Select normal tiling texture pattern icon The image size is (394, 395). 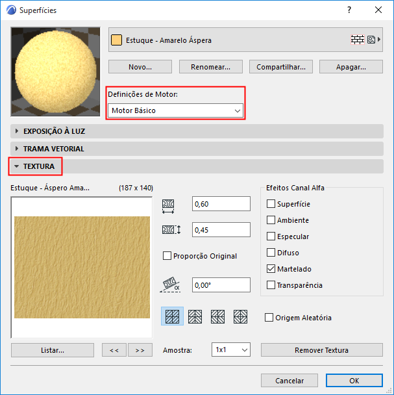coord(172,316)
